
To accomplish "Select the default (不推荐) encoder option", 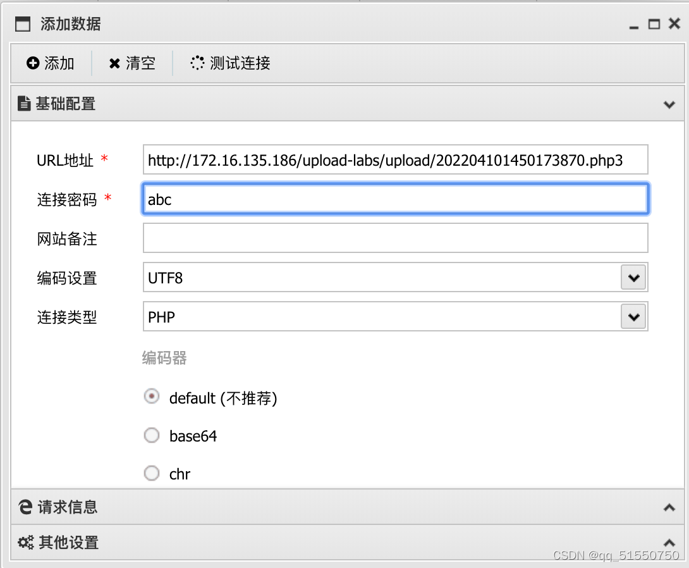I will (x=151, y=396).
